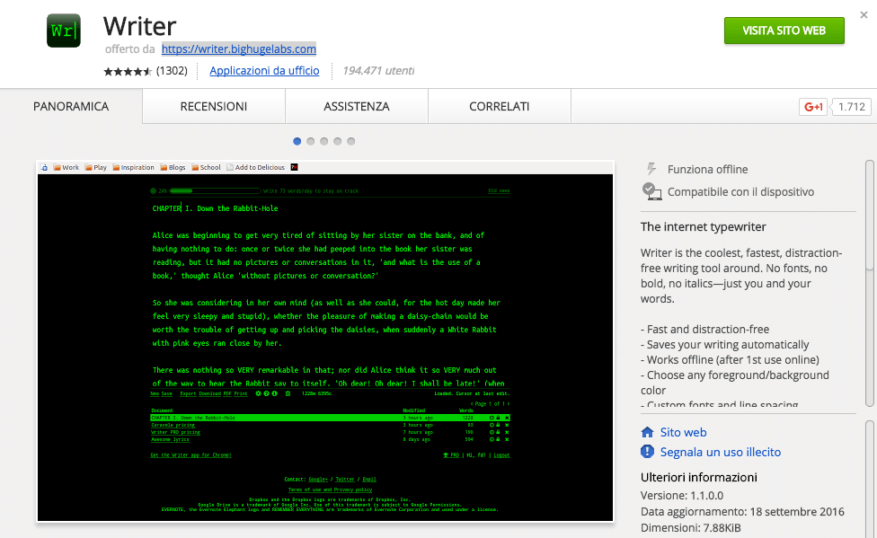This screenshot has height=538, width=877.
Task: Click the Work bookmark folder in screenshot
Action: click(66, 167)
